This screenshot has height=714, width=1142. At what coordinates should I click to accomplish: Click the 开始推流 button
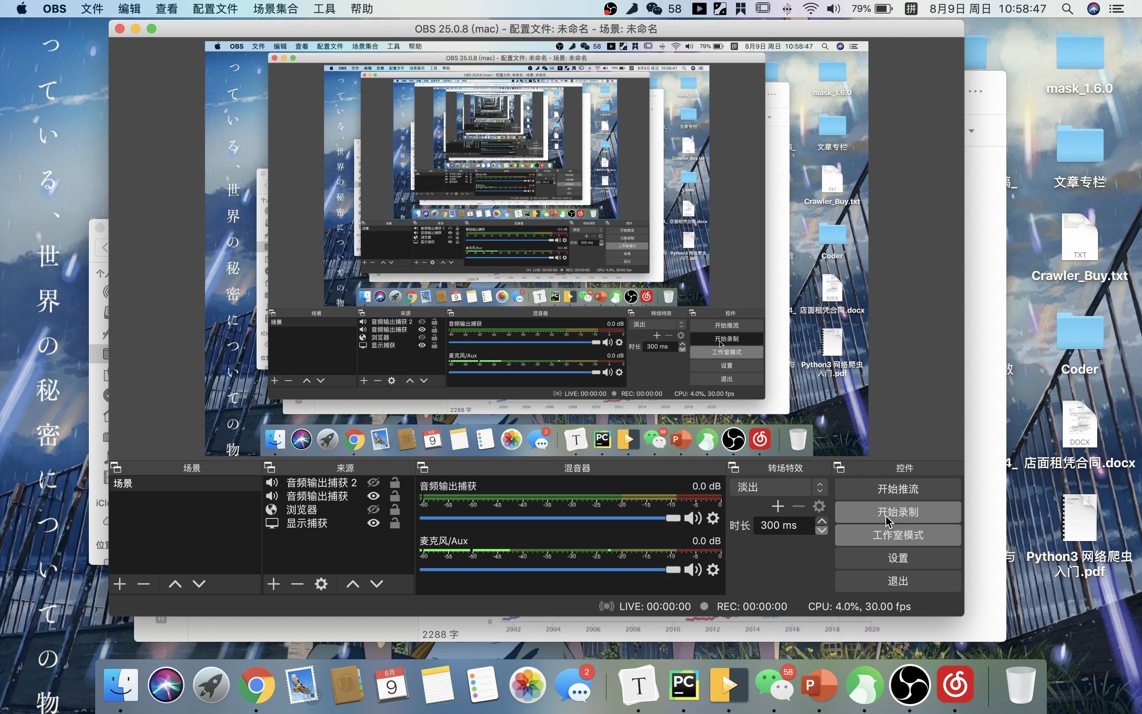tap(898, 489)
